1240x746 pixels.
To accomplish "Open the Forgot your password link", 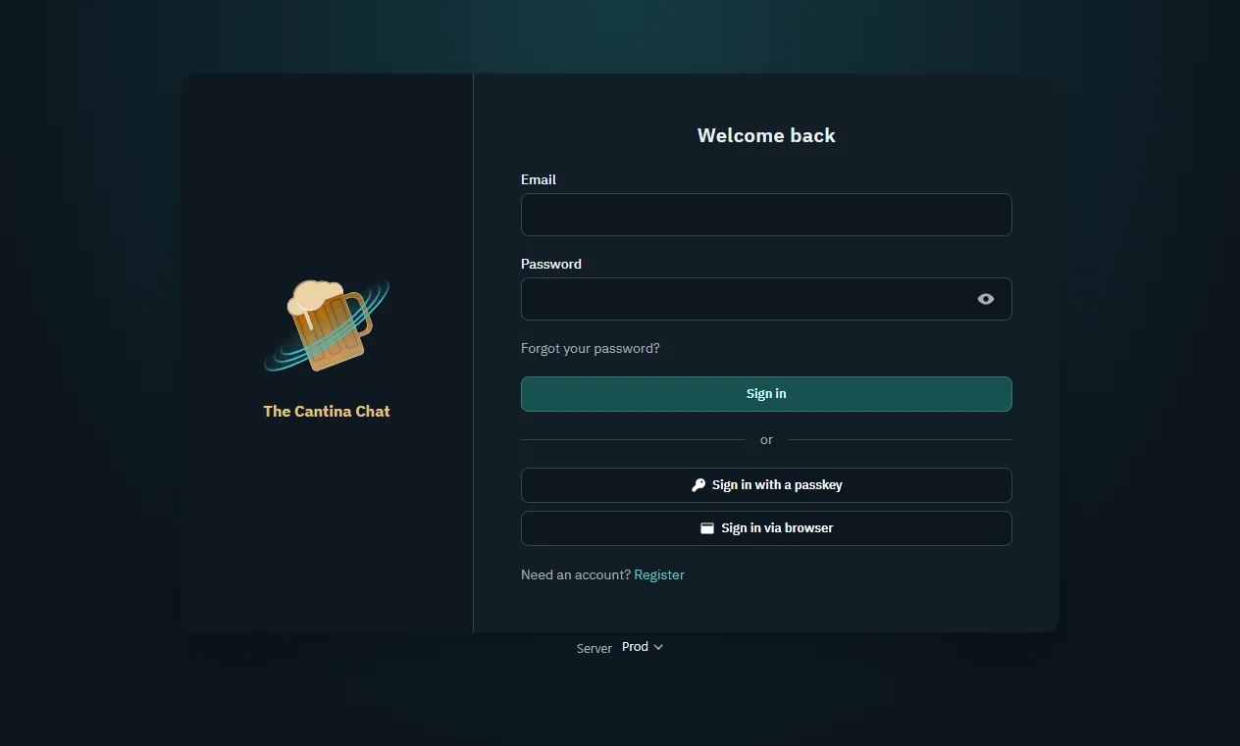I will click(x=591, y=348).
